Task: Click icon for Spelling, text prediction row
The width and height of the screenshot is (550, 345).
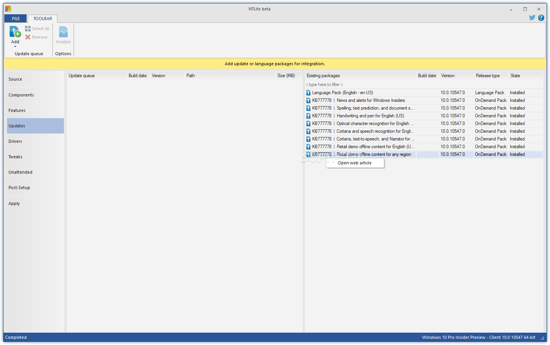Action: (308, 108)
